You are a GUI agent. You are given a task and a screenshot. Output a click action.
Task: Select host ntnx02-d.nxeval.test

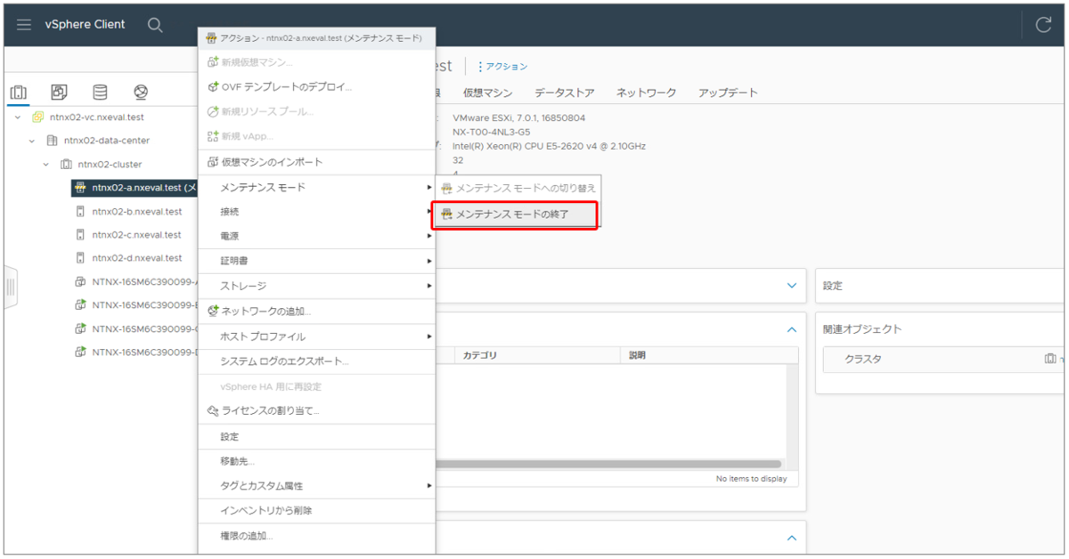click(x=137, y=258)
